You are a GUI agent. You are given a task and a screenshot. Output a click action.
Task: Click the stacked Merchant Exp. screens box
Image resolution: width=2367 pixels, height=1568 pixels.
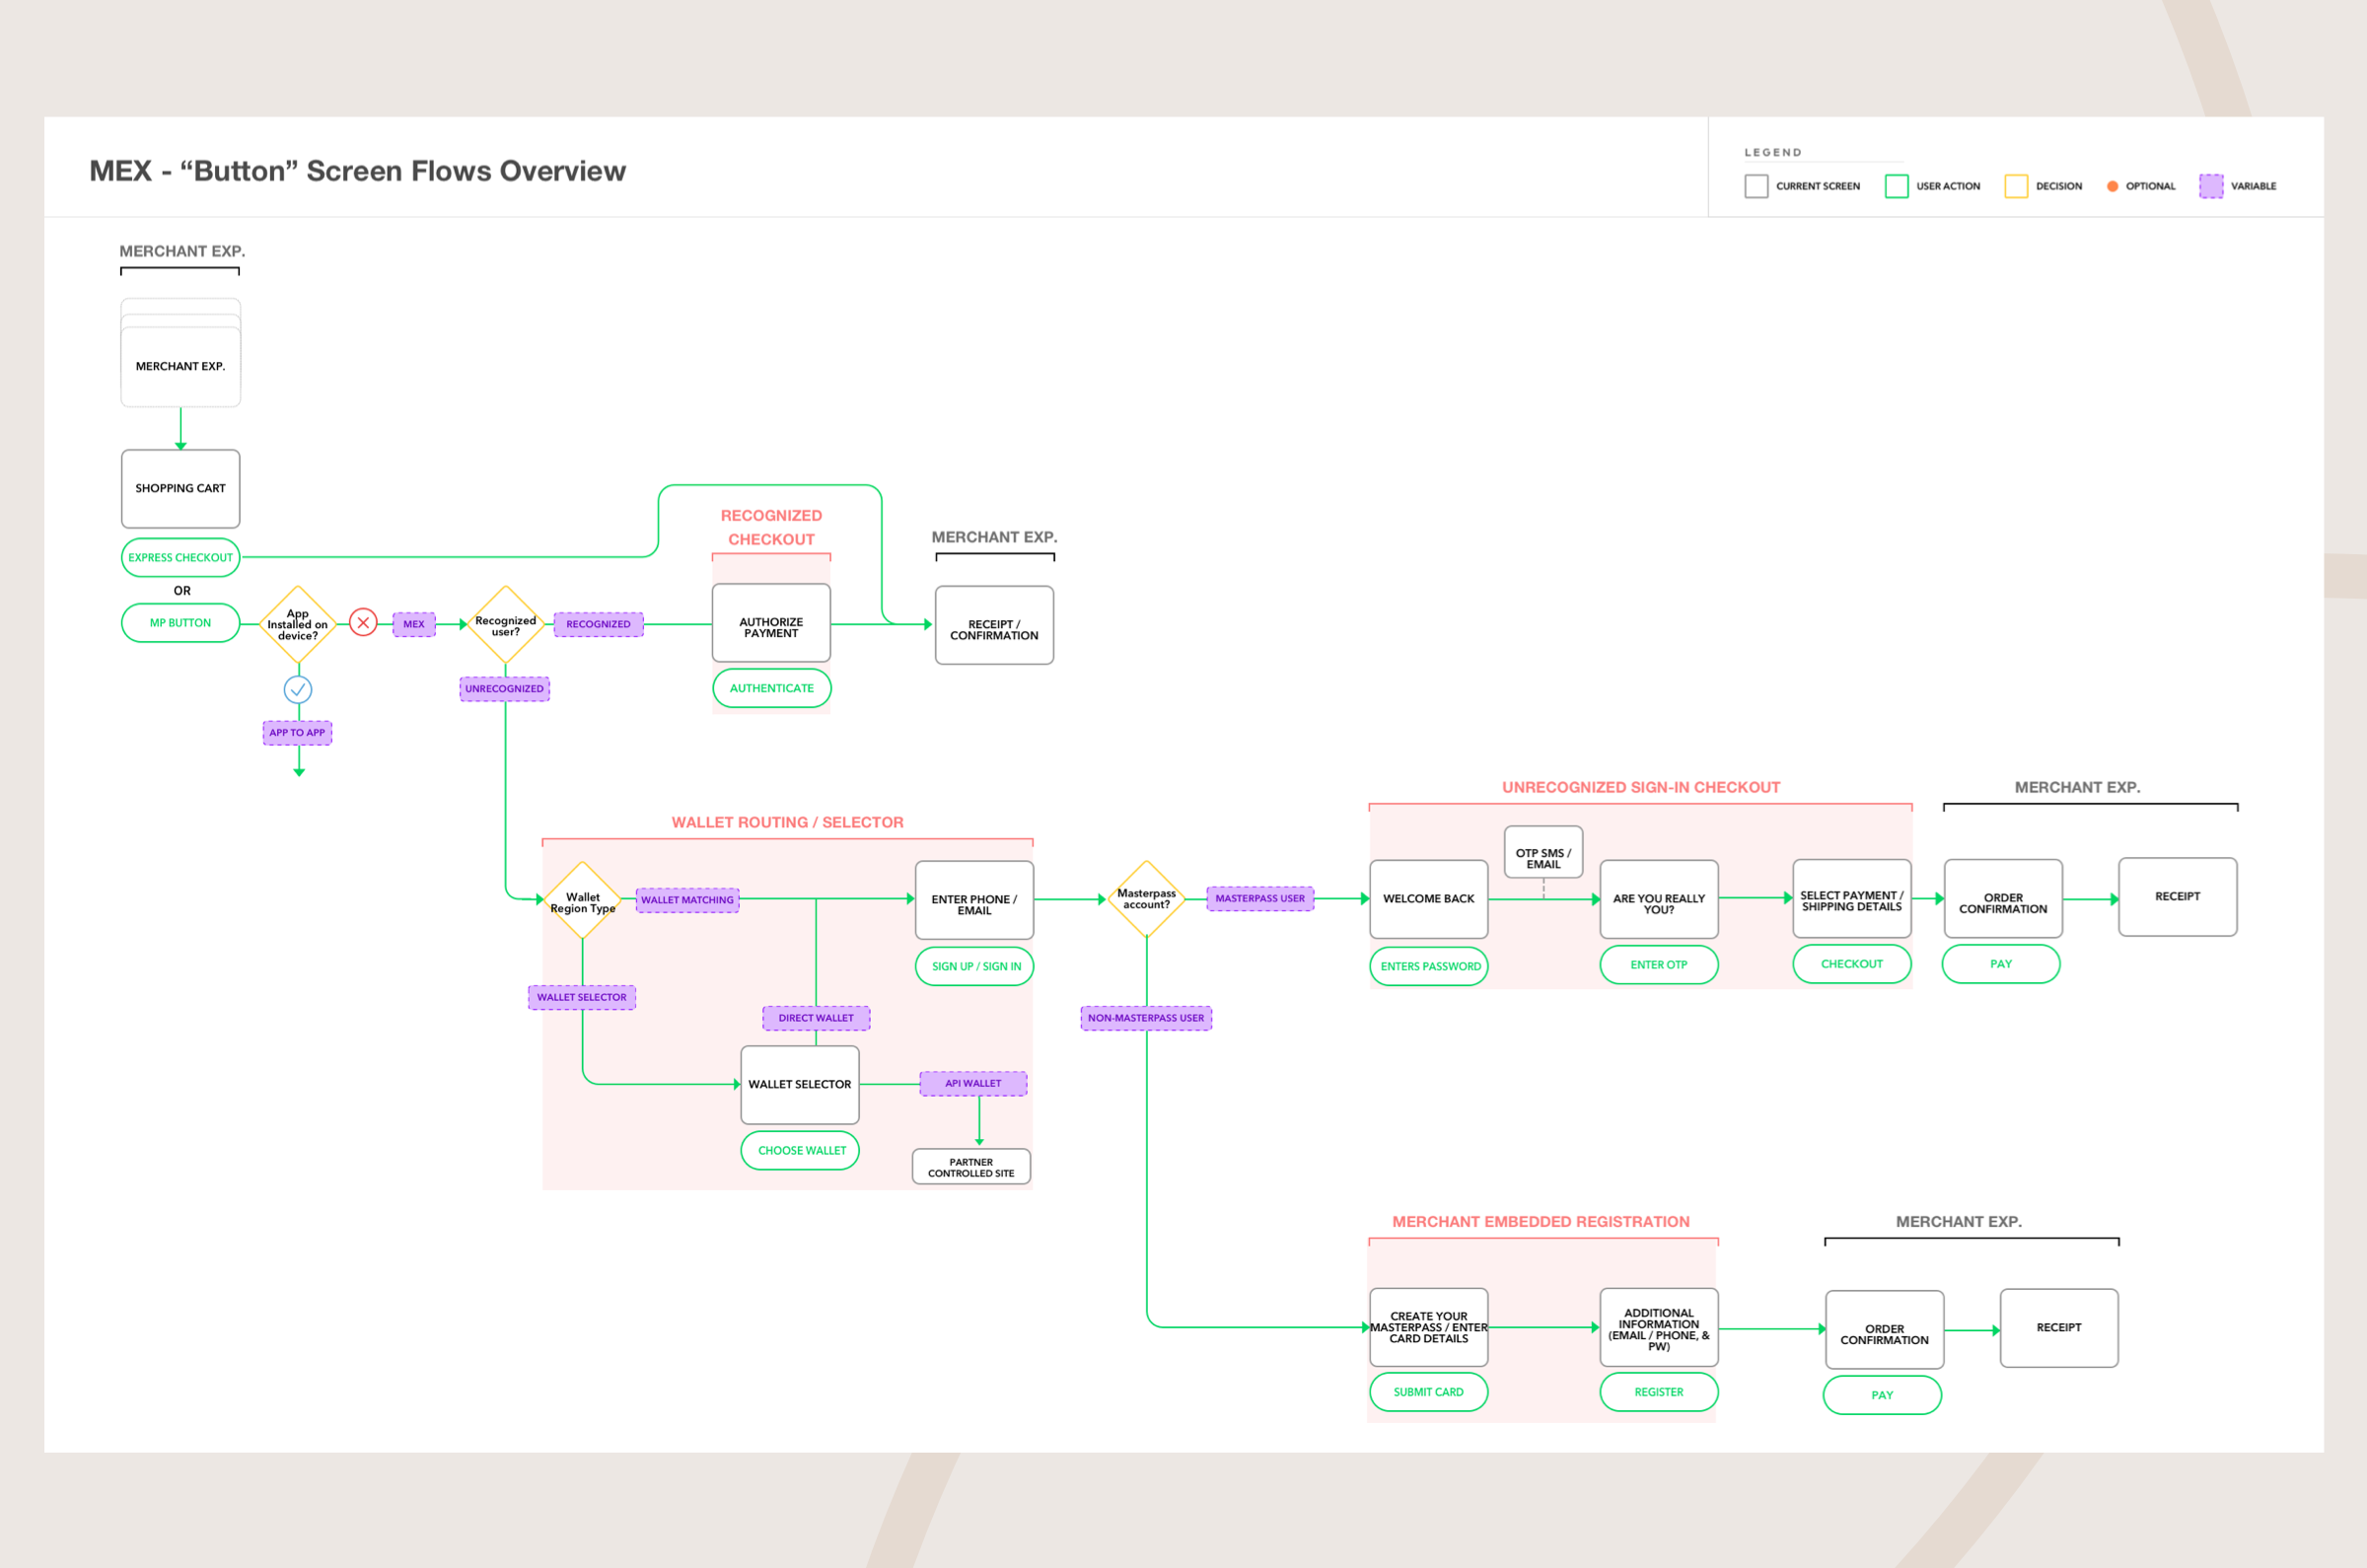181,365
